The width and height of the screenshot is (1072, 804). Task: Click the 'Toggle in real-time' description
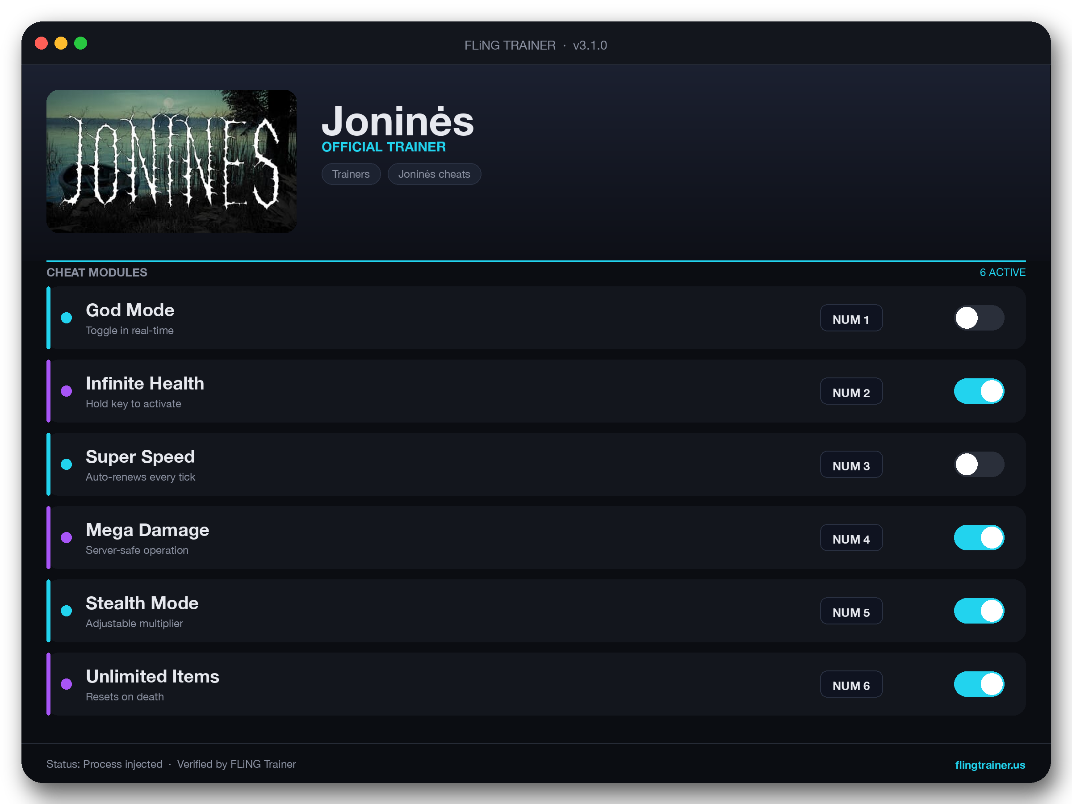[130, 331]
